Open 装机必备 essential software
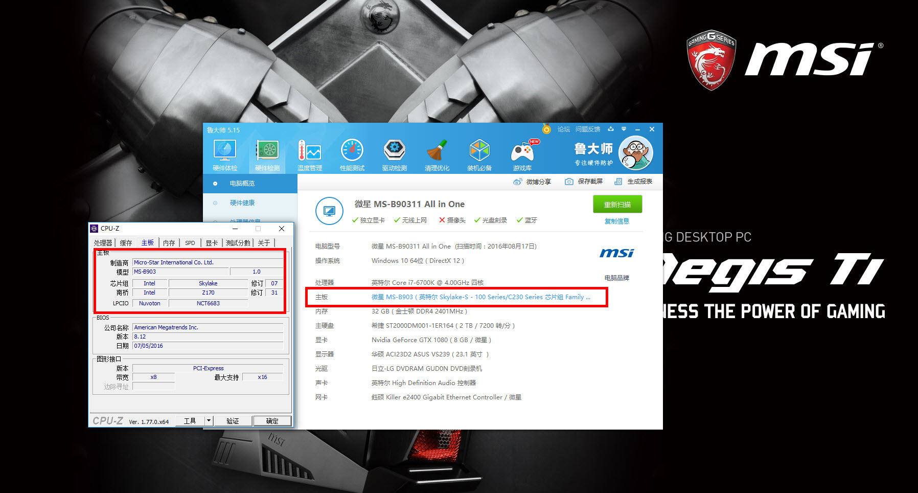 [x=479, y=155]
